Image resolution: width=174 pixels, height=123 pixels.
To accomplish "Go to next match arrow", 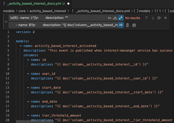I will 153,18.
